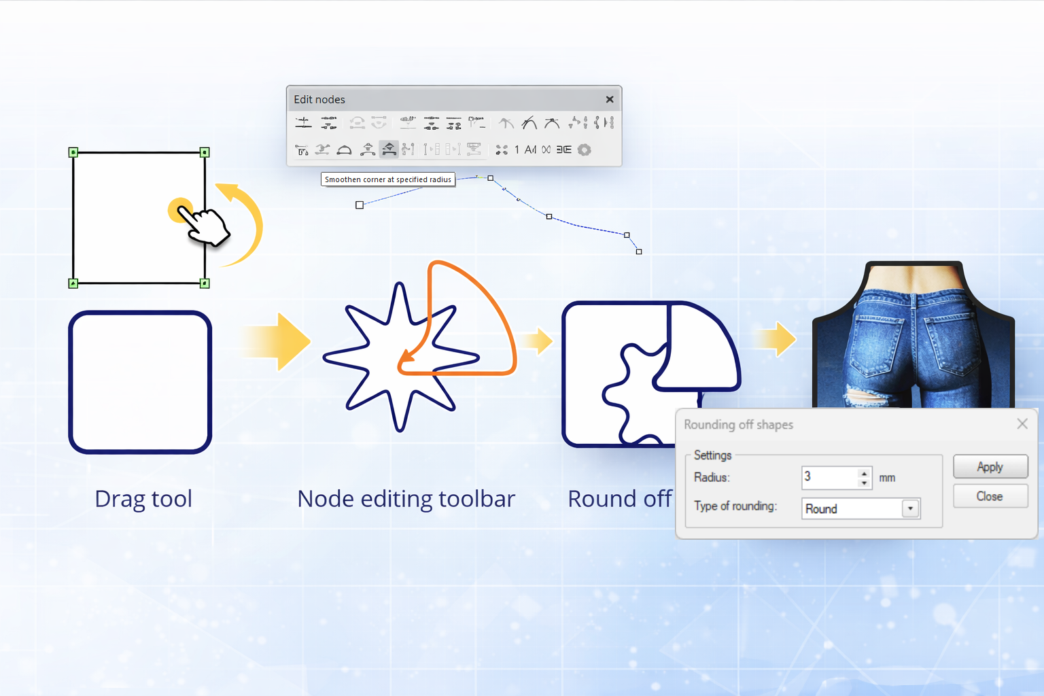Click the Radius value up arrow
Viewport: 1044px width, 696px height.
pos(864,473)
